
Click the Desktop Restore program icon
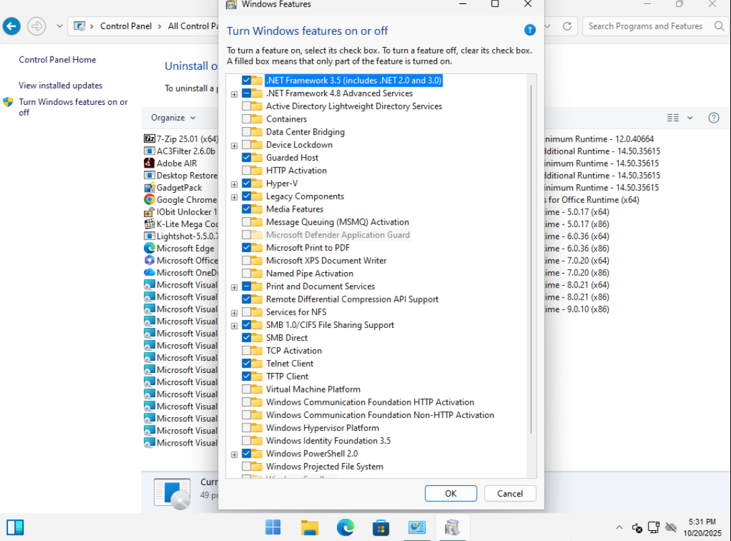[149, 175]
